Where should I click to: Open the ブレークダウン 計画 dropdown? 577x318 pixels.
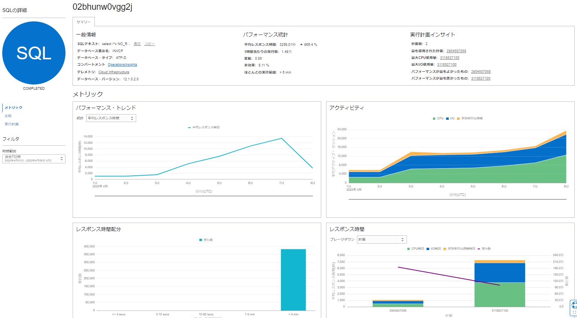pyautogui.click(x=381, y=240)
